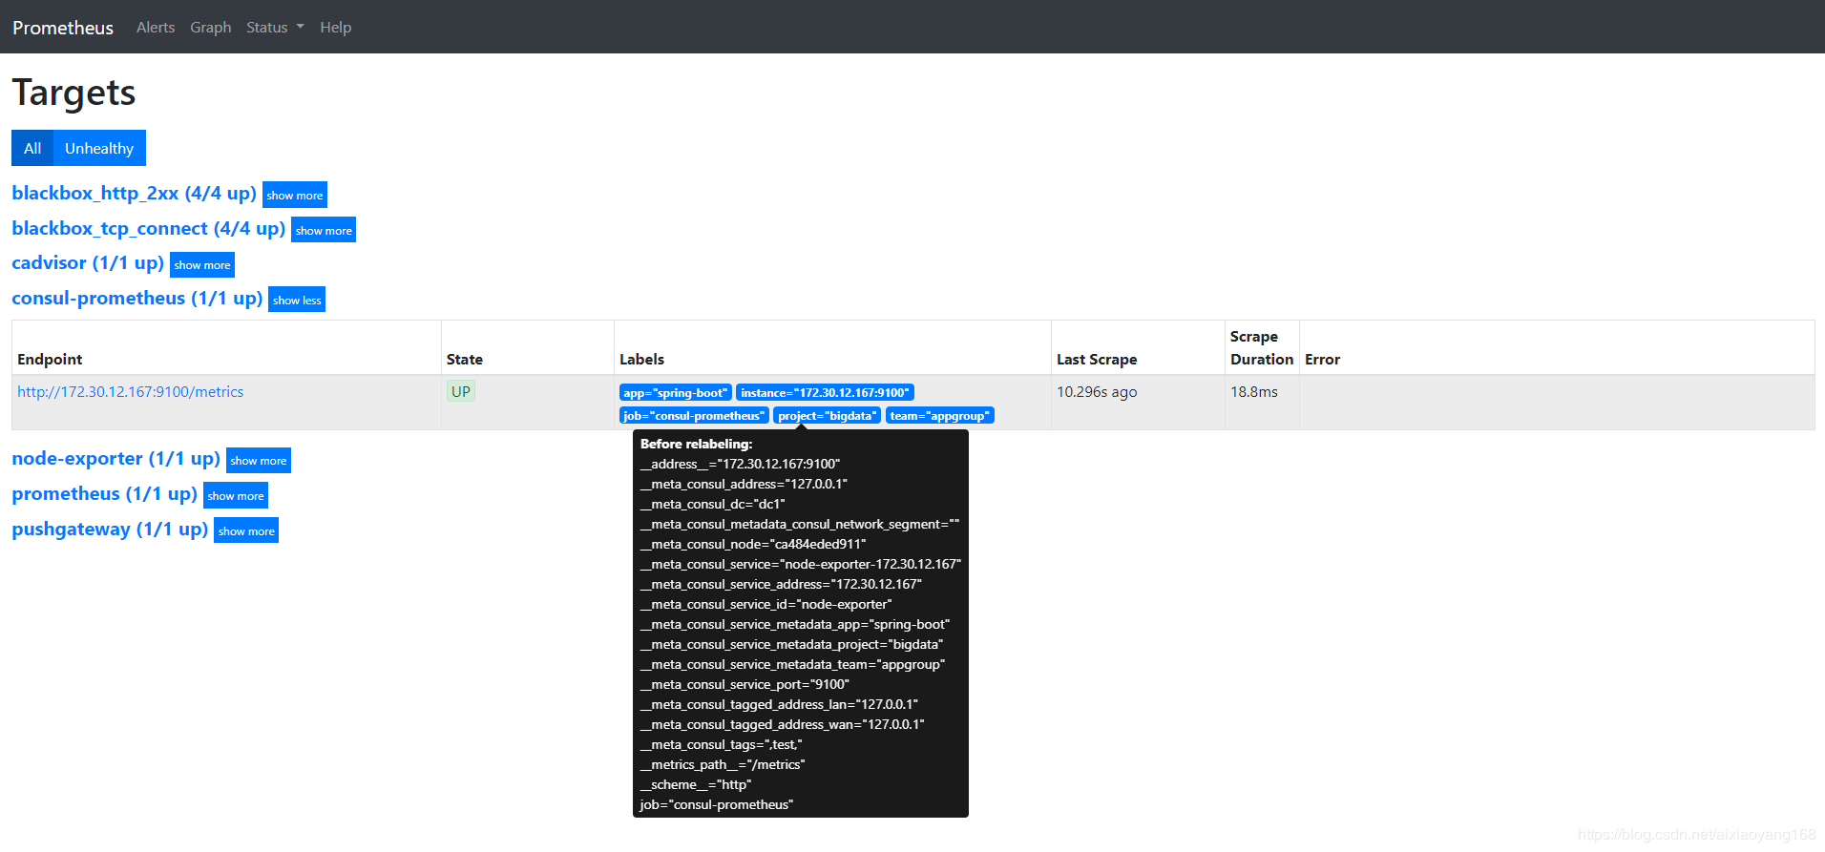Open cadvisor job heading link
This screenshot has height=852, width=1825.
(88, 262)
